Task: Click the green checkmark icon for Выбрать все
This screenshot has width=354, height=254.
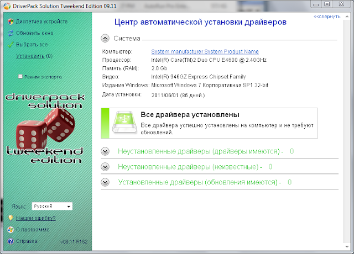Action: (11, 44)
